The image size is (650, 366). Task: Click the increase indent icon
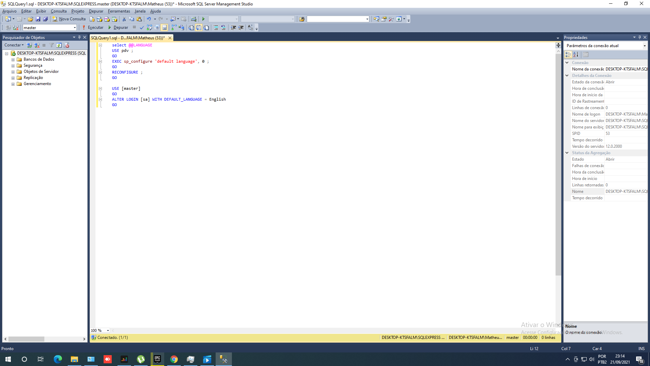pyautogui.click(x=241, y=27)
